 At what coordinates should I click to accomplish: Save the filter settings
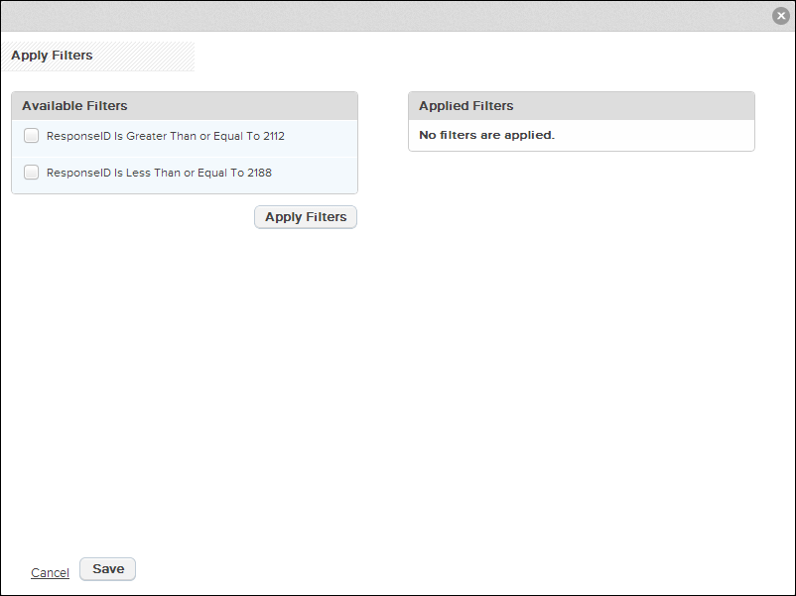pyautogui.click(x=107, y=569)
